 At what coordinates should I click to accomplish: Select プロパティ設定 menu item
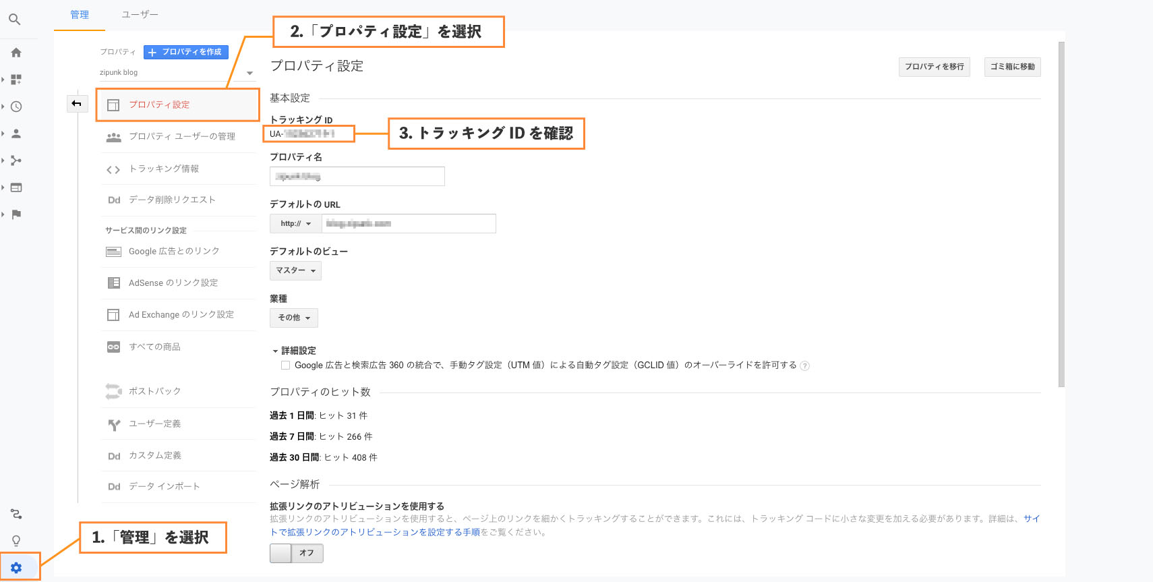click(x=178, y=105)
